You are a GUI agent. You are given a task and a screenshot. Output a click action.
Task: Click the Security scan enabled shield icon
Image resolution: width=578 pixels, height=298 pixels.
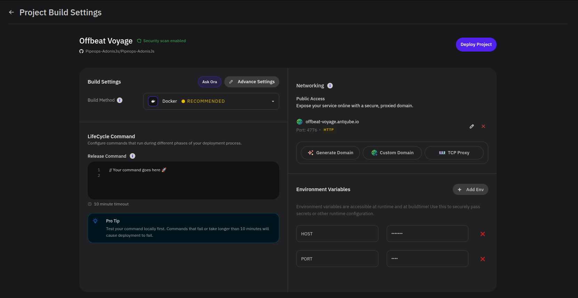[x=139, y=41]
